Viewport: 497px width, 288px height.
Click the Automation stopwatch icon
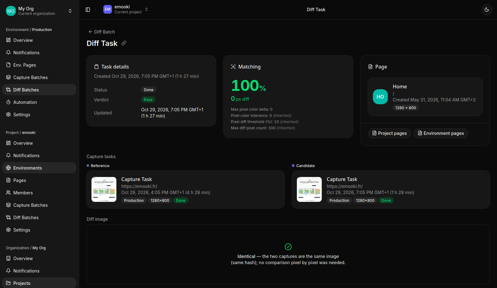tap(8, 102)
